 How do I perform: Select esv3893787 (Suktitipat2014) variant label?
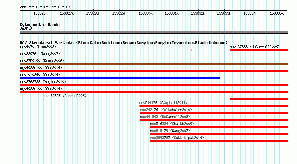(177, 138)
